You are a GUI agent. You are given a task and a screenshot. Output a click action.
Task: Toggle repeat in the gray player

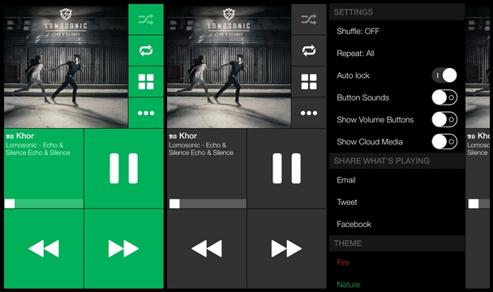click(x=309, y=50)
